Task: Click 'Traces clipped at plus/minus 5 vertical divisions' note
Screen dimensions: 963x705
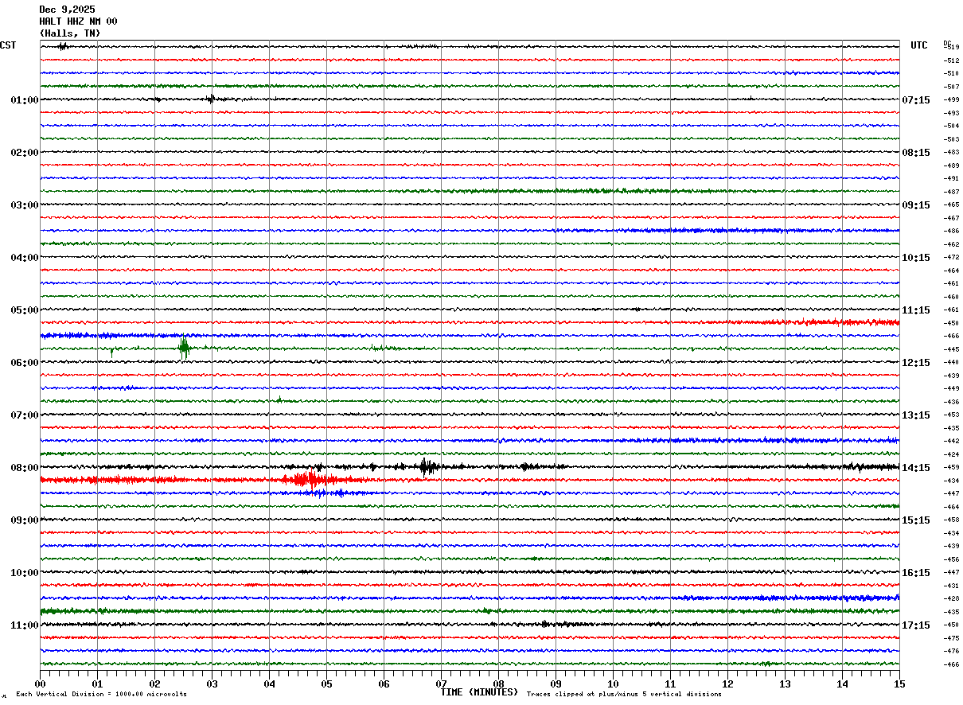Action: click(624, 694)
